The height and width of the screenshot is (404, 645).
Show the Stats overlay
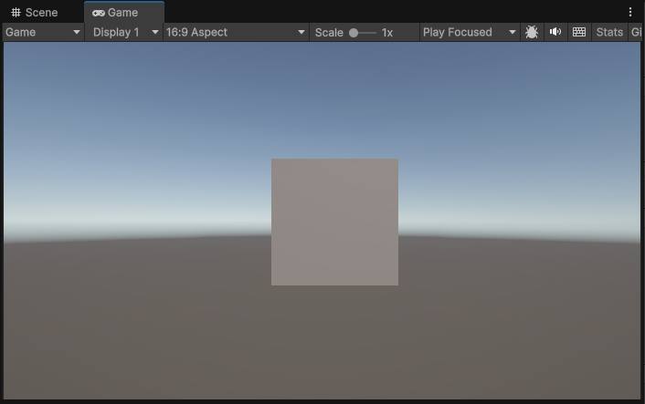pyautogui.click(x=609, y=32)
